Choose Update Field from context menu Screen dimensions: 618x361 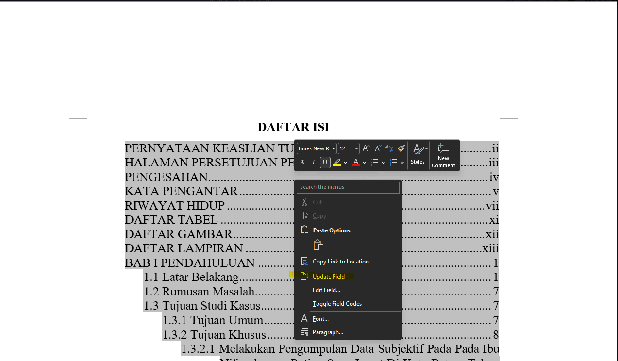[x=329, y=277]
